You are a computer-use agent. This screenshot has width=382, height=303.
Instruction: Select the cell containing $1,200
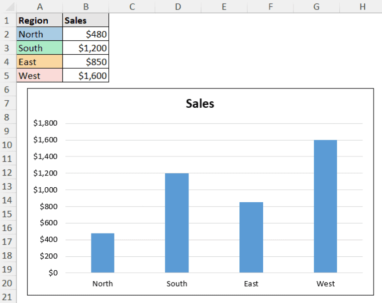(x=86, y=48)
